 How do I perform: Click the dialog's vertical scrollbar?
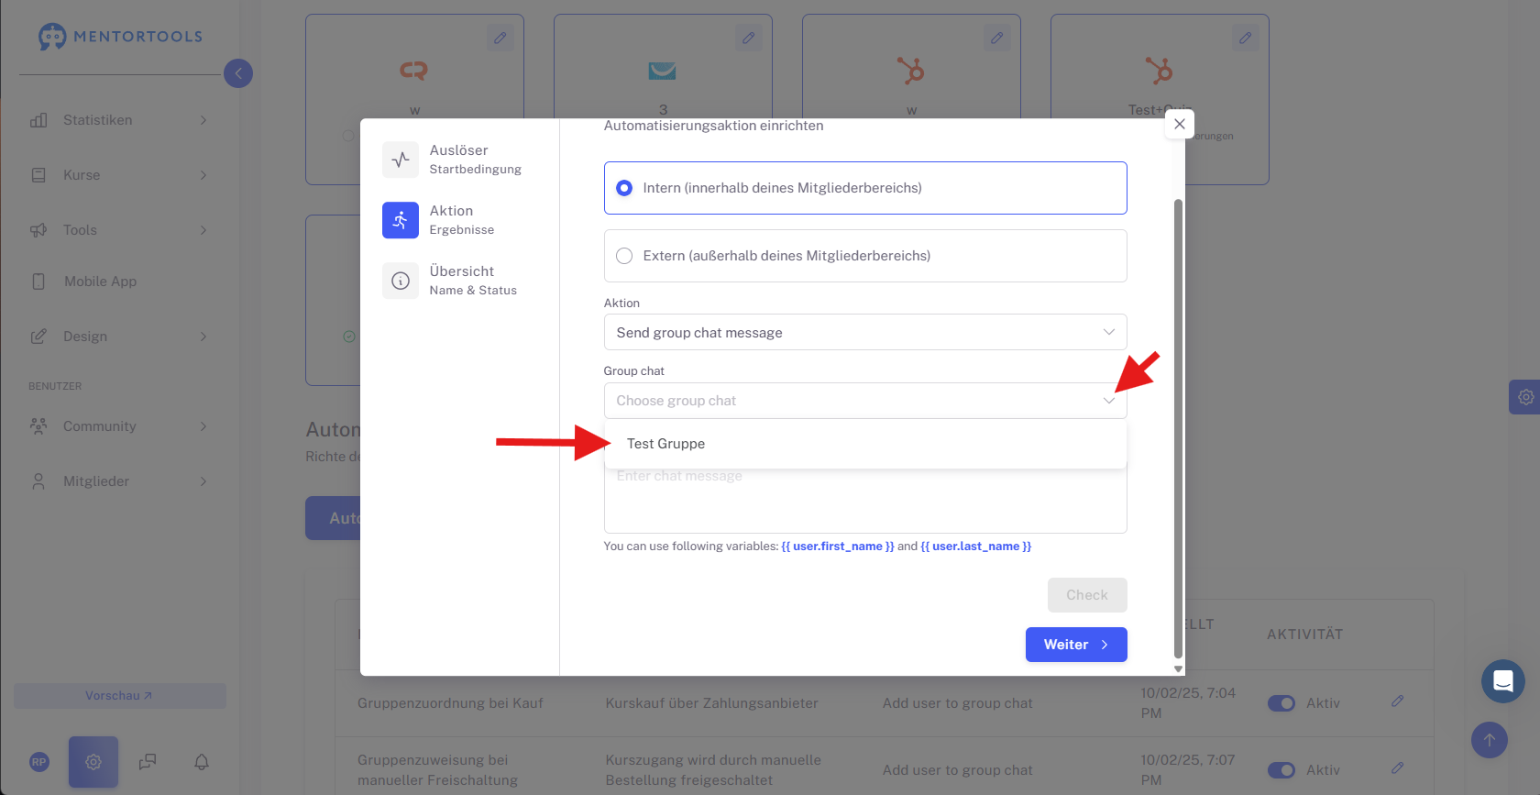coord(1179,428)
